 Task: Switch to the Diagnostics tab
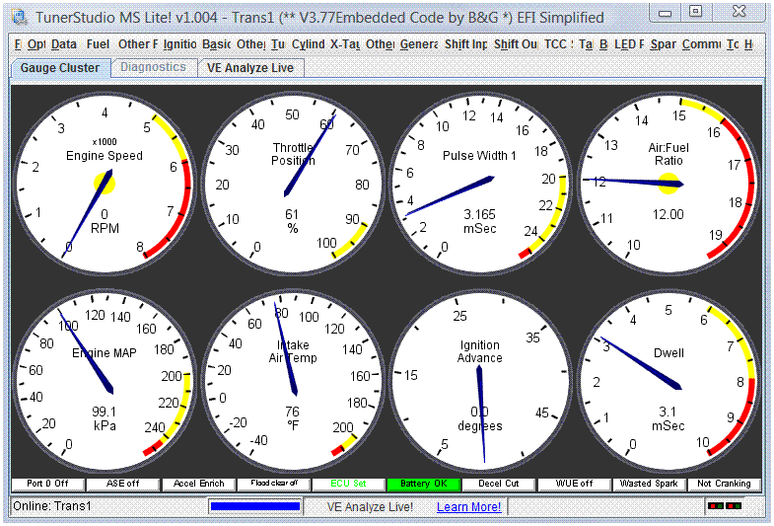point(153,67)
